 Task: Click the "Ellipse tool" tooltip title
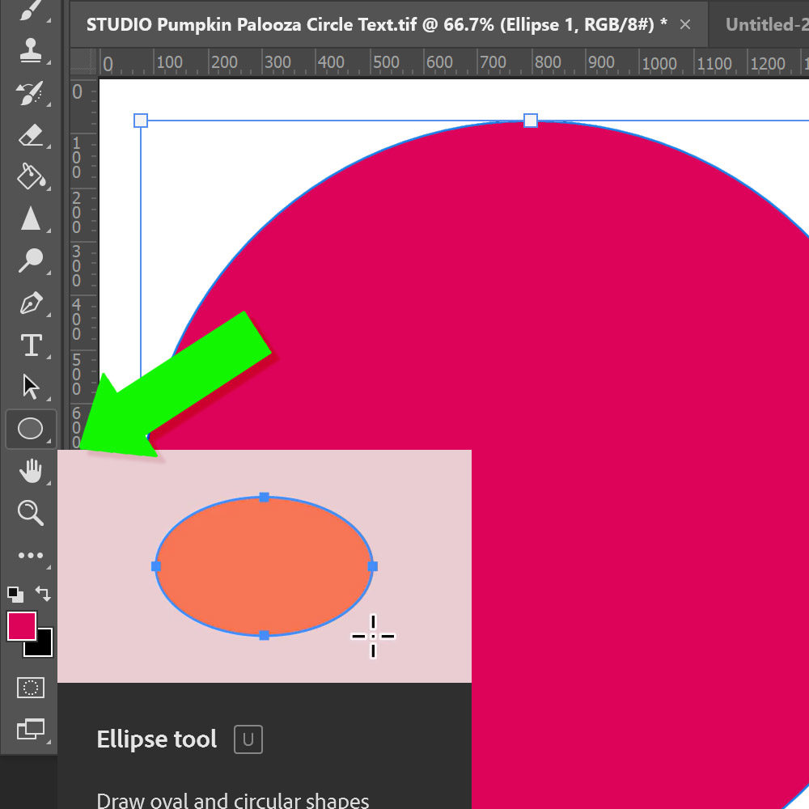[157, 739]
